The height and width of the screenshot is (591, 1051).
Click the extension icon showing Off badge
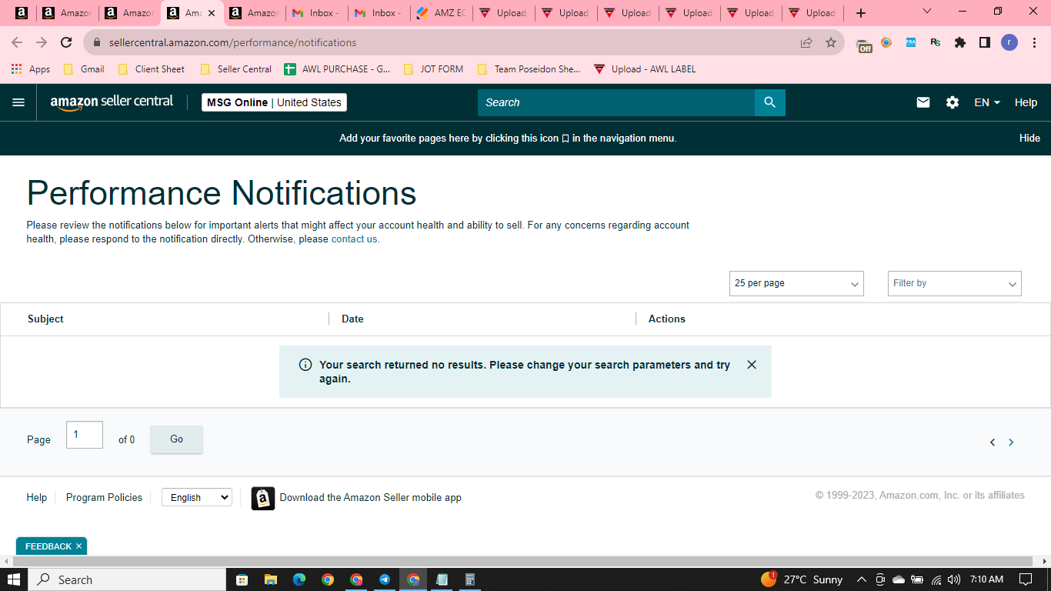(x=864, y=45)
